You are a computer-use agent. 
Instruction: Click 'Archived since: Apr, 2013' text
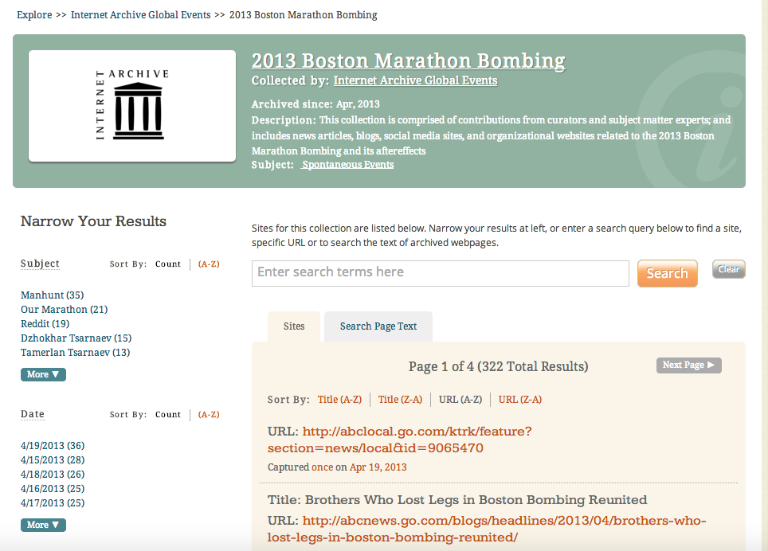pos(315,104)
